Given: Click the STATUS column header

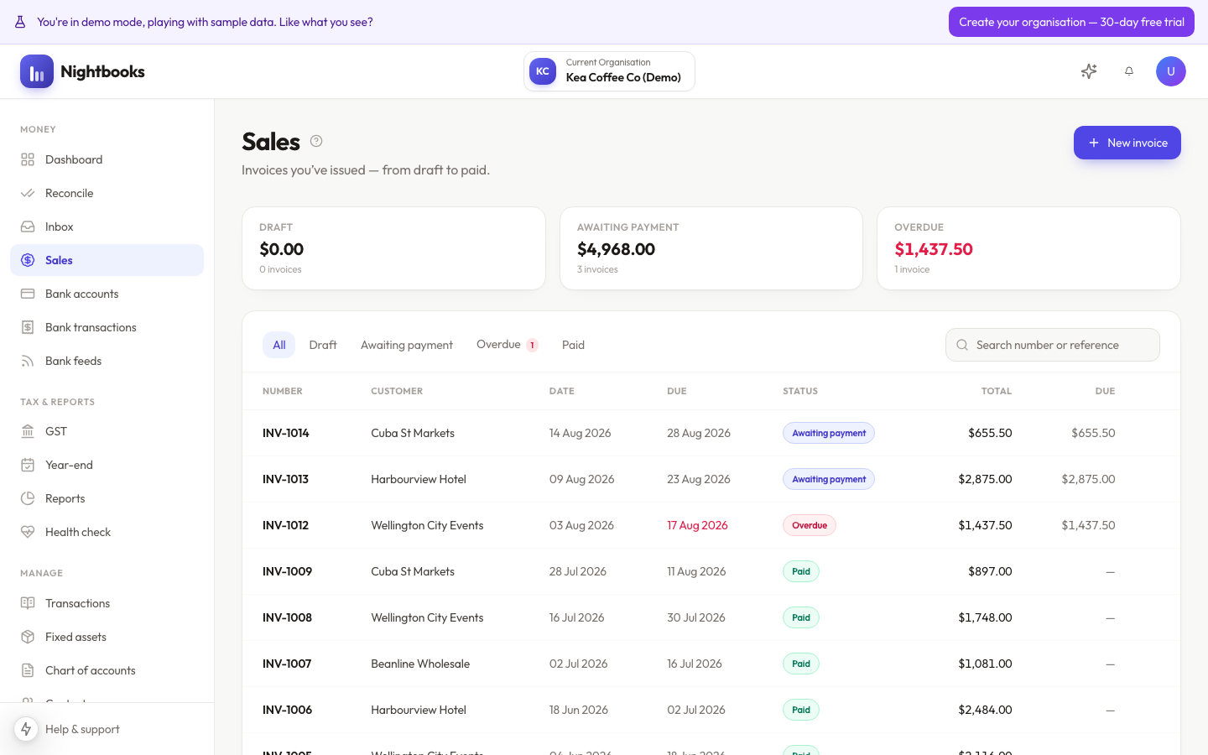Looking at the screenshot, I should (800, 391).
